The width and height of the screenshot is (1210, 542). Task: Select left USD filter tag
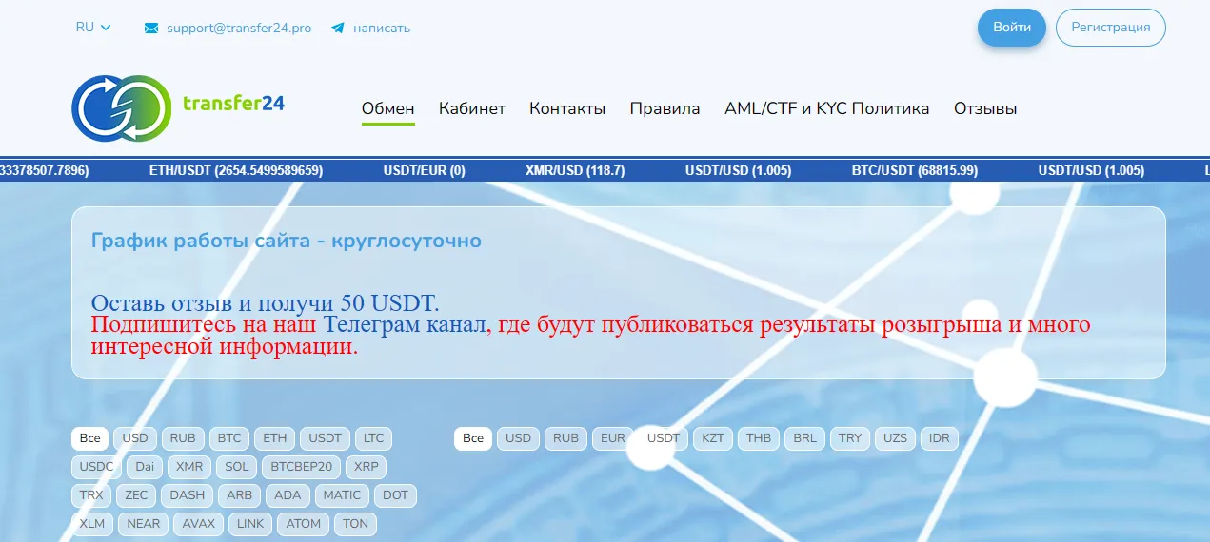coord(135,438)
